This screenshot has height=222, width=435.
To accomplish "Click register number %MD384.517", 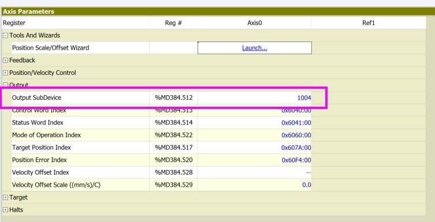I will click(x=174, y=148).
